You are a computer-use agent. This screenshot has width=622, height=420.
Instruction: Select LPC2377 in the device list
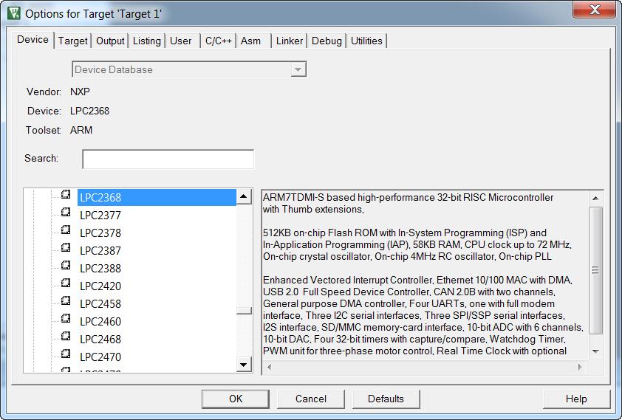[x=100, y=215]
